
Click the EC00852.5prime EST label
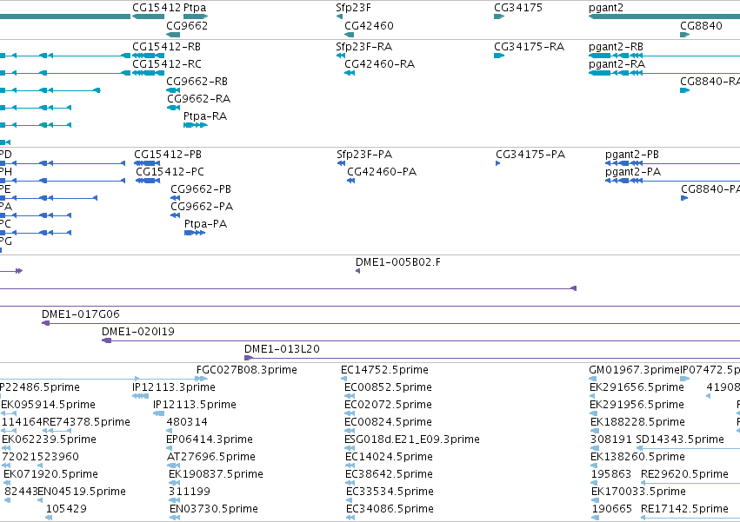[x=388, y=387]
